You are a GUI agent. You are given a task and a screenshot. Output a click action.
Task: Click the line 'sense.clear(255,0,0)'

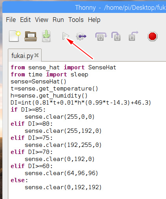point(60,117)
